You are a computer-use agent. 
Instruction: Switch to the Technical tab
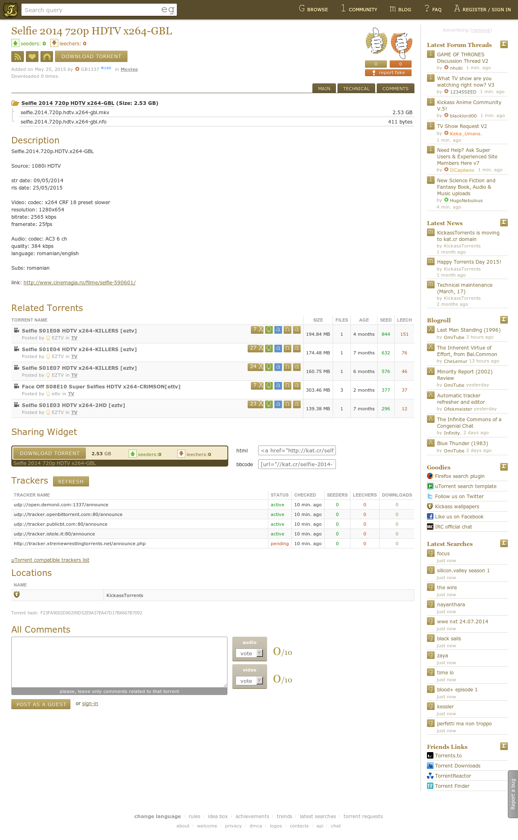pyautogui.click(x=356, y=88)
